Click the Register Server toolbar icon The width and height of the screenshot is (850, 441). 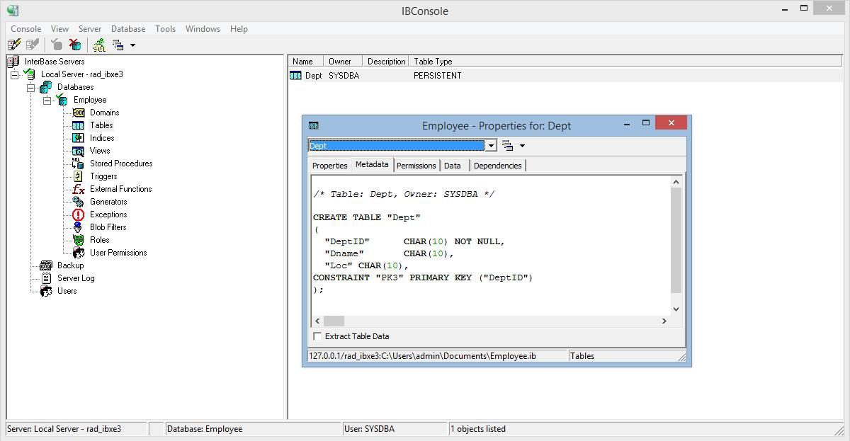point(13,45)
